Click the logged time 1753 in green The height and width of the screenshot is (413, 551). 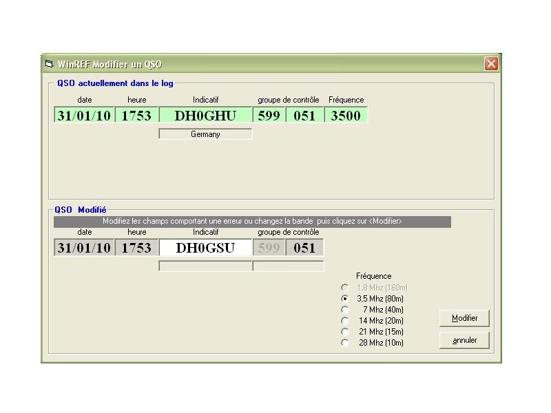136,115
